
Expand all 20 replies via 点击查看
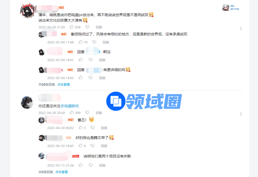pos(63,85)
